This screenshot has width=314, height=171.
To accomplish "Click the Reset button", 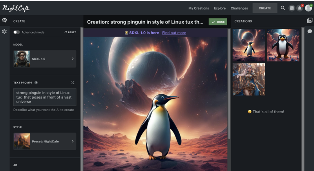I will (x=70, y=32).
